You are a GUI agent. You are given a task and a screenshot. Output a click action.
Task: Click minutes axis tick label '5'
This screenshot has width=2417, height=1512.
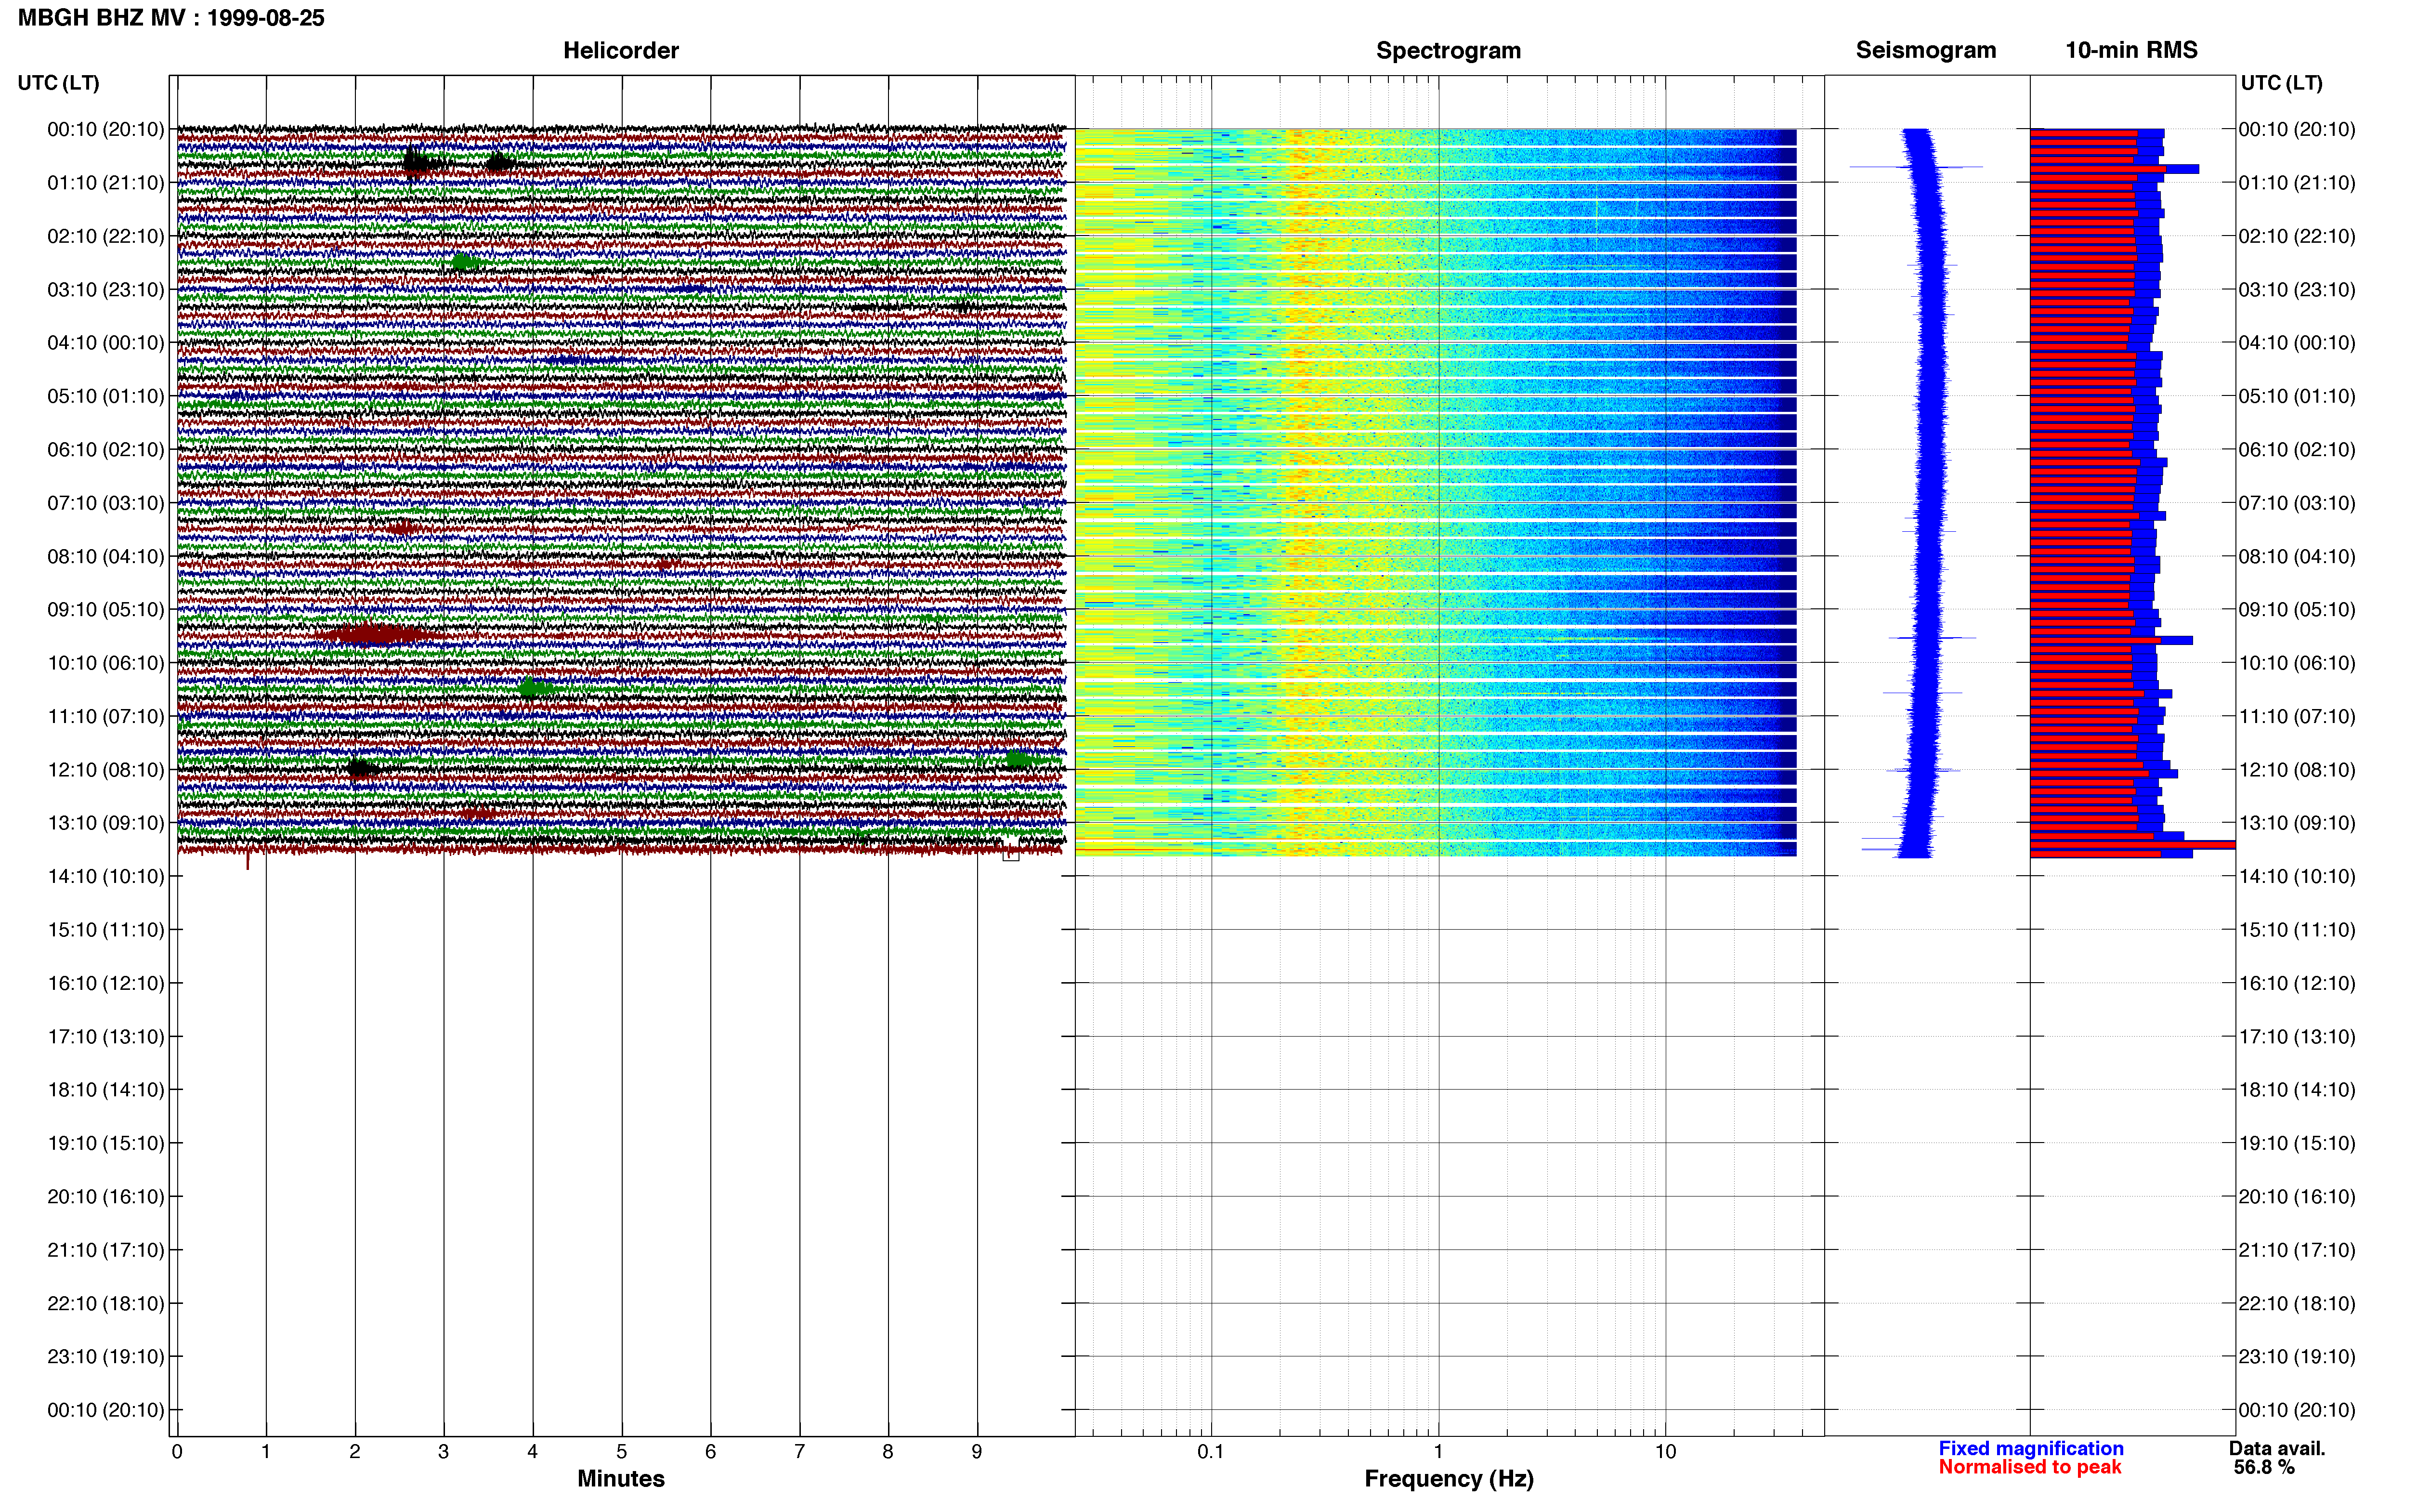tap(622, 1451)
